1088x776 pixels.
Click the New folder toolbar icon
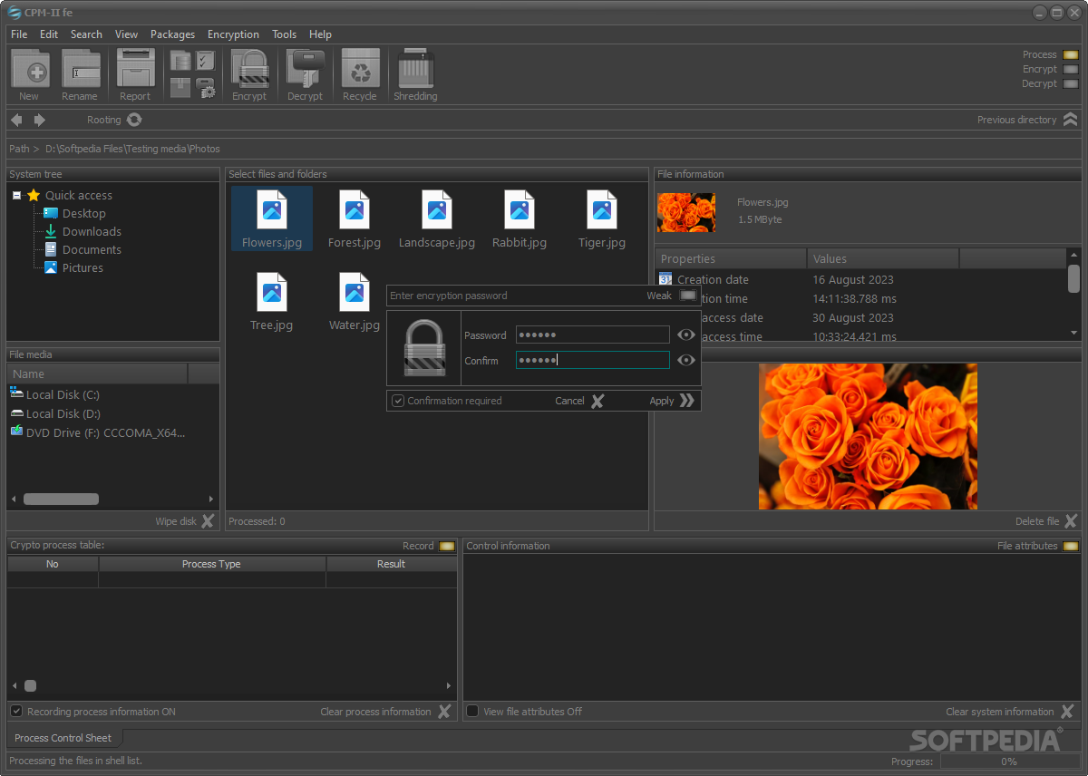(x=30, y=69)
